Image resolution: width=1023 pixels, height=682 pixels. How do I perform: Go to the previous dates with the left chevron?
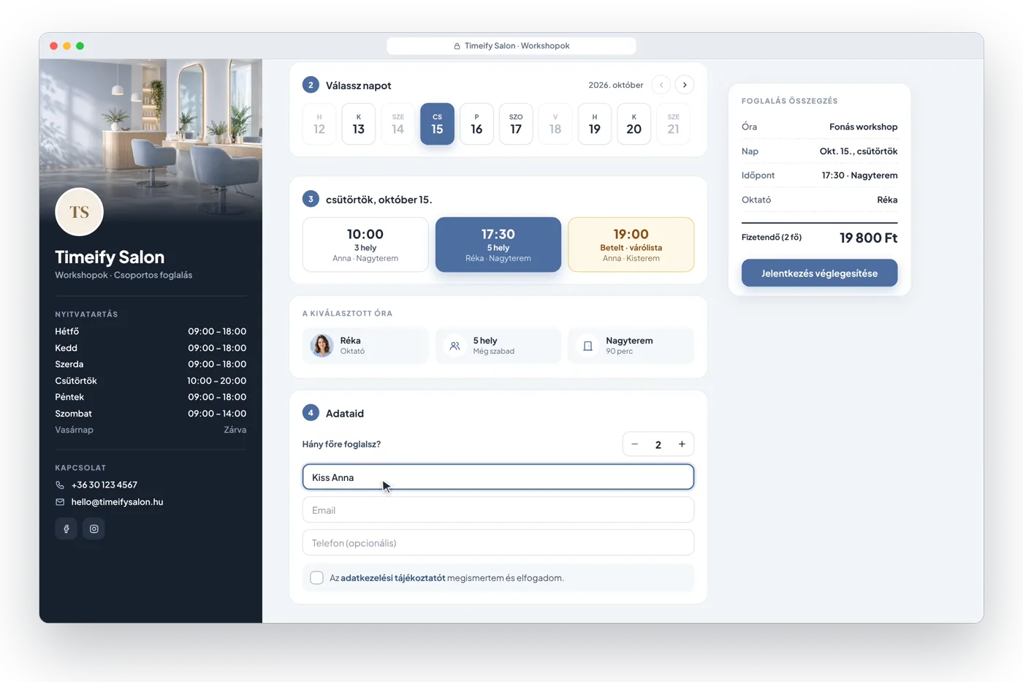coord(661,85)
